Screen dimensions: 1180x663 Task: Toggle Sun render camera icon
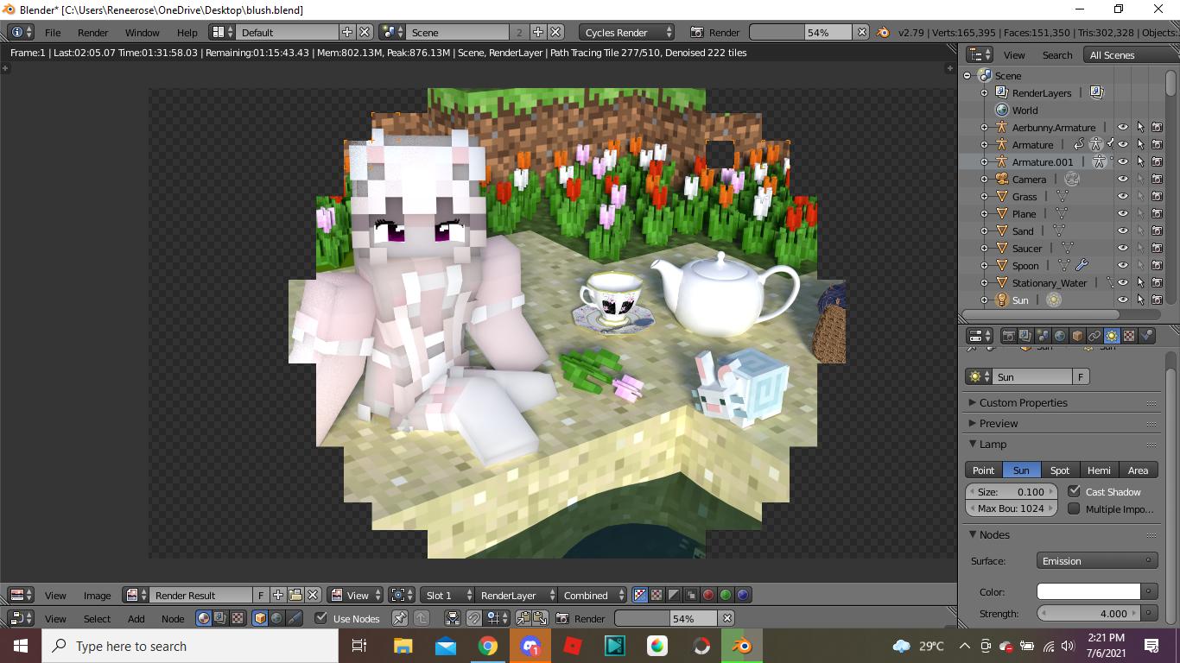pyautogui.click(x=1158, y=300)
